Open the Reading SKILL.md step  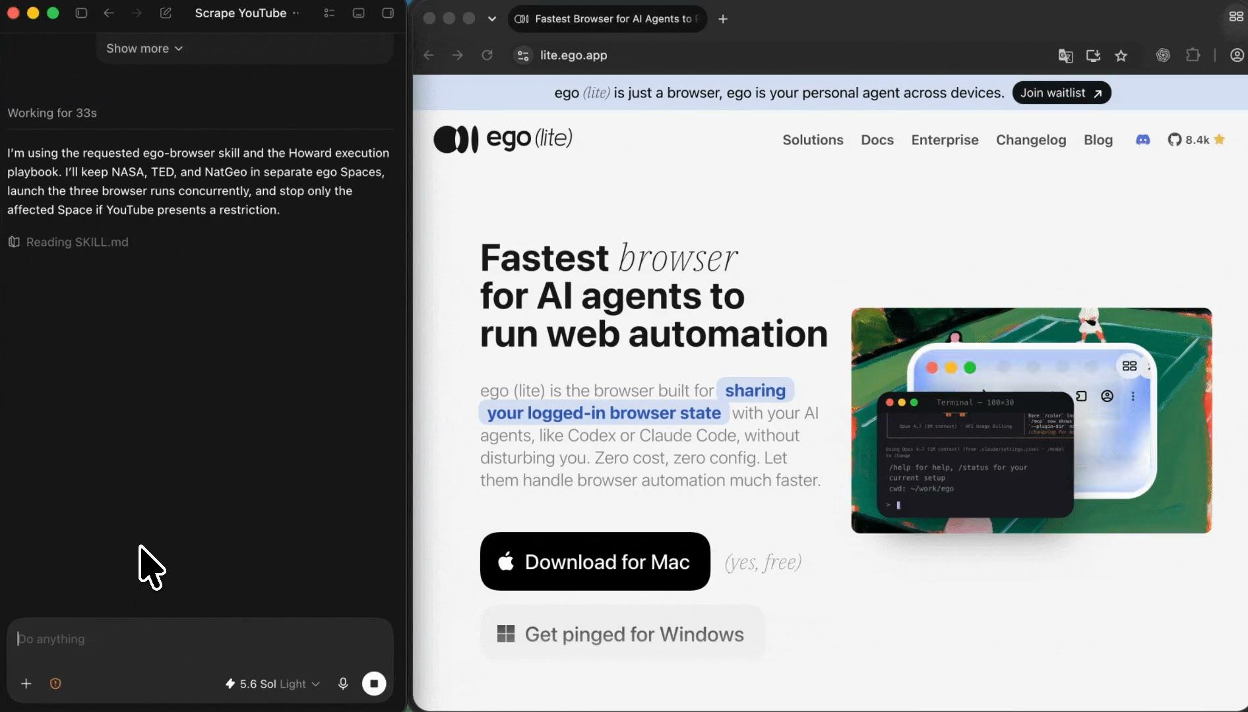click(69, 242)
